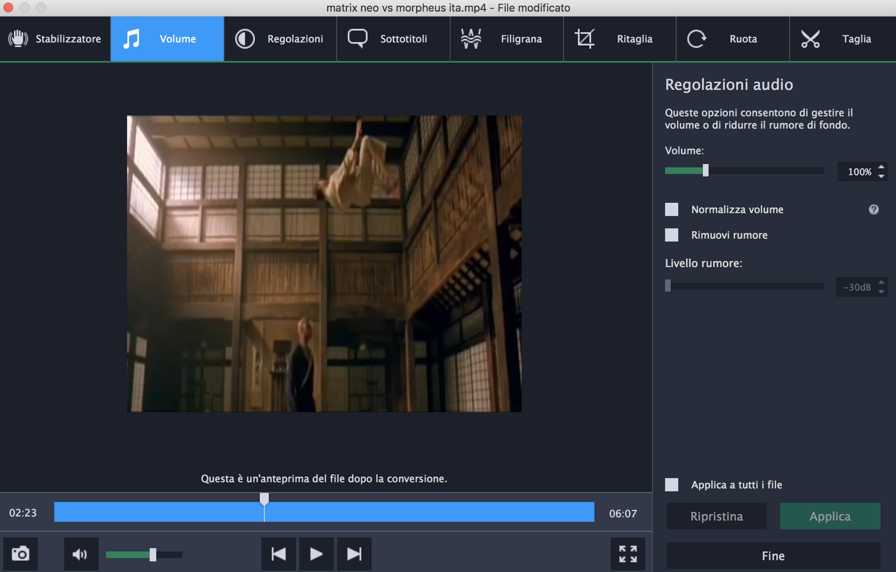
Task: Enter fullscreen preview mode
Action: (x=628, y=554)
